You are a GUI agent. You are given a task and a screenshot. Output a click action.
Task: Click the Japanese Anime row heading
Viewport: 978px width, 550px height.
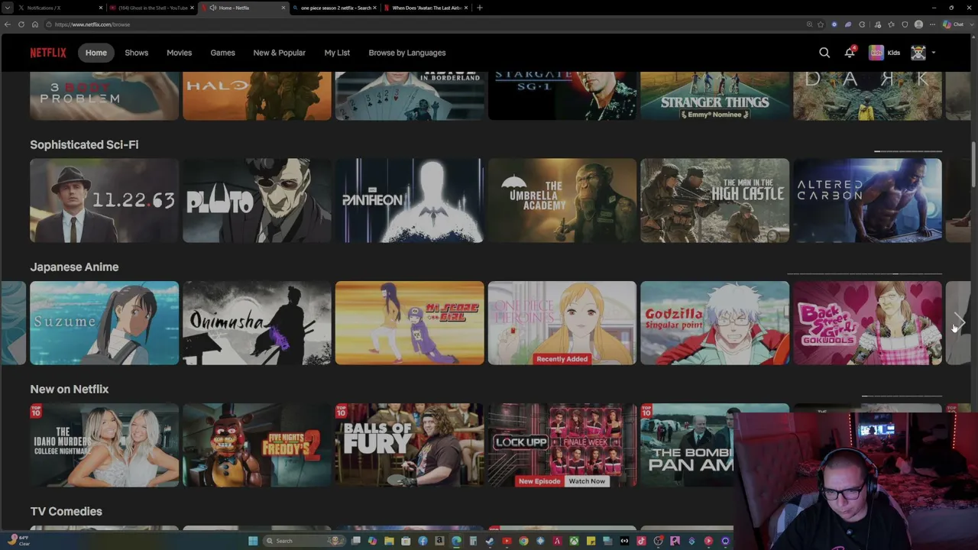[x=74, y=267]
